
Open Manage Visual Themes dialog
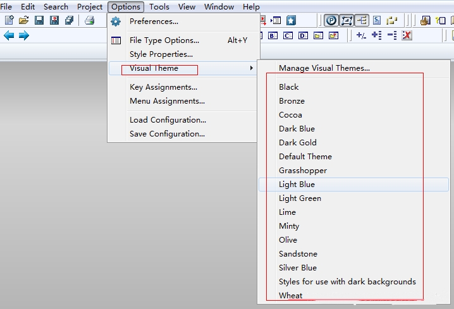pyautogui.click(x=324, y=68)
